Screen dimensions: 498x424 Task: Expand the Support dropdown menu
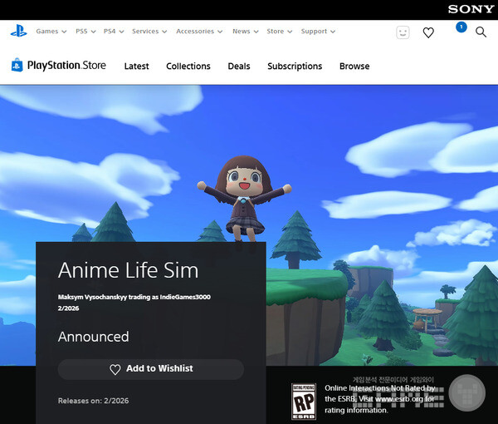tap(318, 32)
